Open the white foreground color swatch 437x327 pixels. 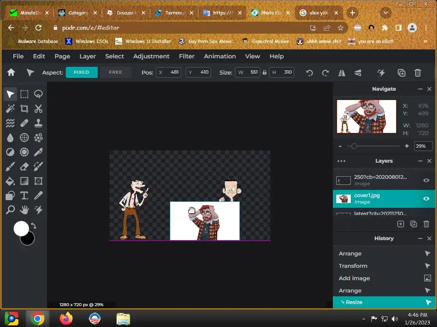pyautogui.click(x=21, y=228)
